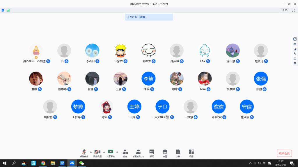Open the 文档 documents icon
The image size is (298, 167).
point(178,153)
